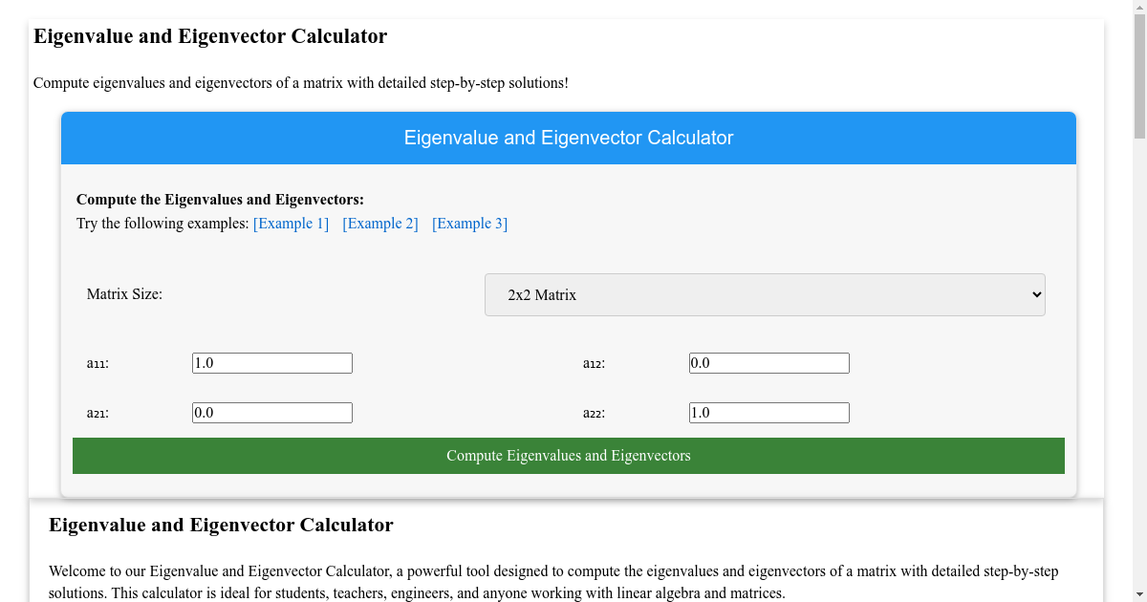Click the a12 matrix input field
Screen dimensions: 1147x602
(768, 362)
